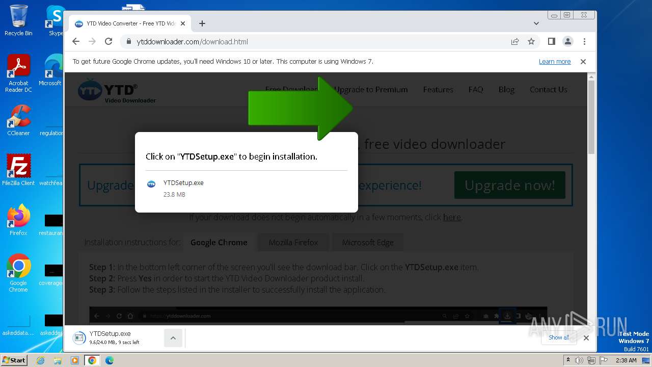Open Action Center flag tray icon

pos(604,360)
